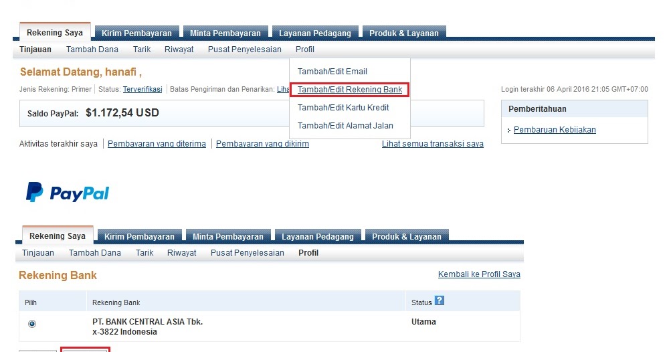
Task: Open Rekening Saya tab on the Rekening Bank page
Action: click(57, 236)
